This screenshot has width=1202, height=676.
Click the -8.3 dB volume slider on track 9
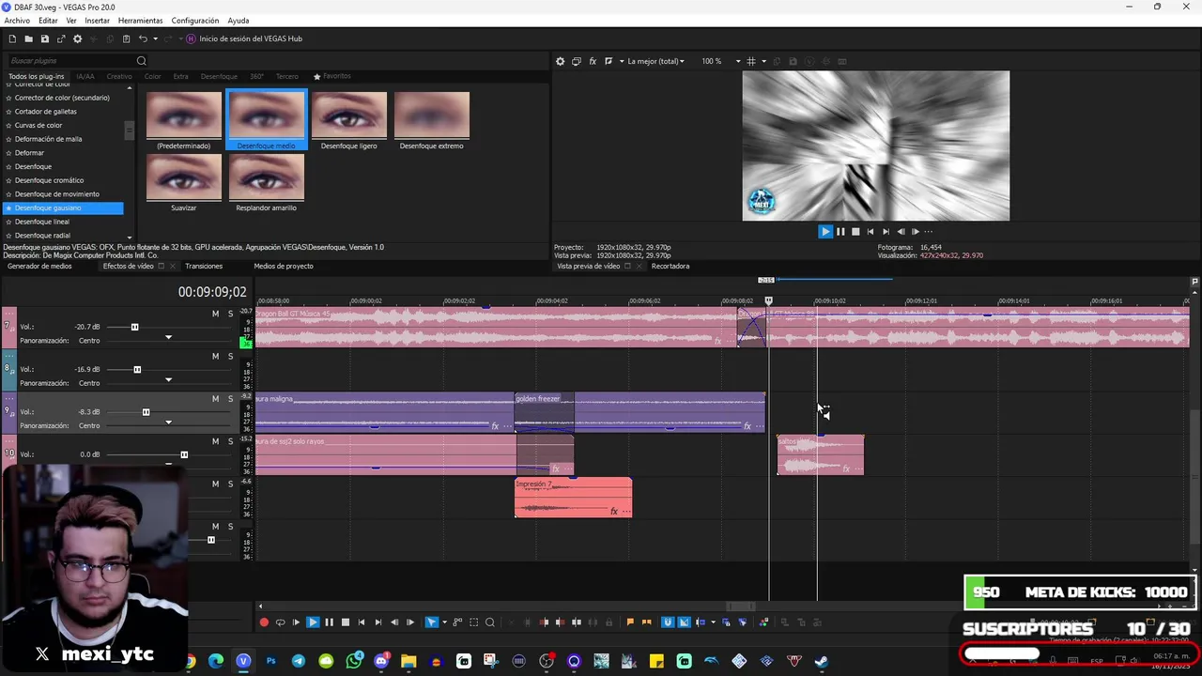click(146, 412)
